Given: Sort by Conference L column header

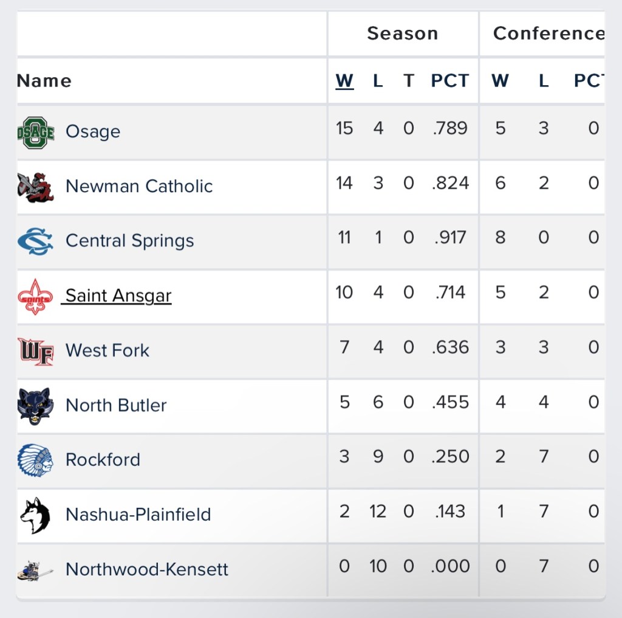Looking at the screenshot, I should 544,81.
